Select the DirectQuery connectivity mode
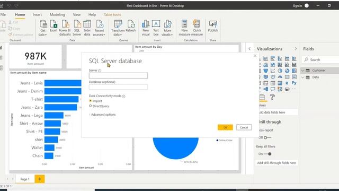Image resolution: width=339 pixels, height=191 pixels. coord(91,106)
